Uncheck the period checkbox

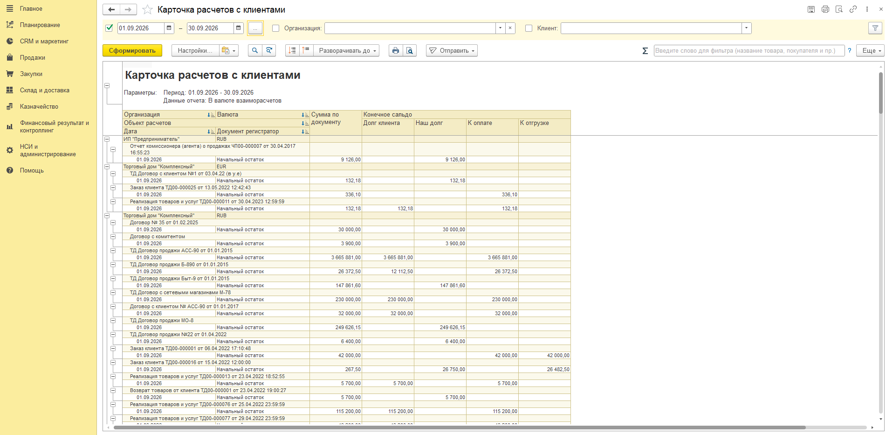click(x=110, y=28)
